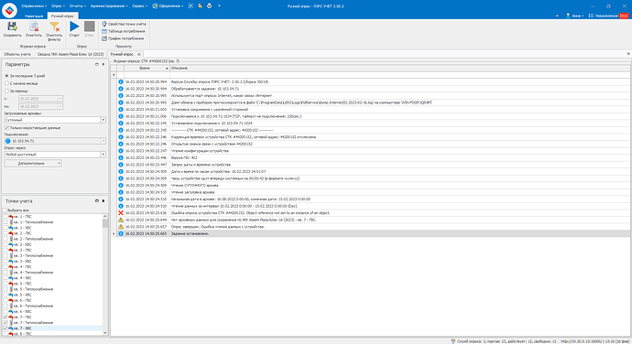This screenshot has width=632, height=344.
Task: Open the Справочники menu
Action: (x=34, y=6)
